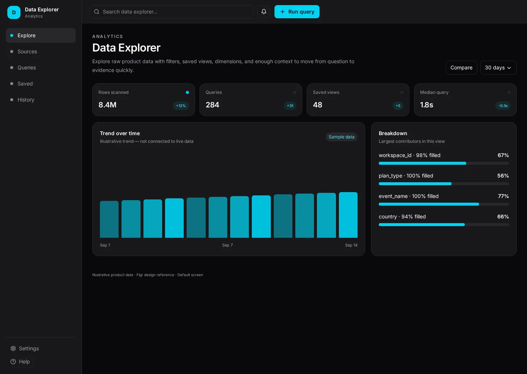Click the +5 change badge
Viewport: 527px width, 374px height.
click(398, 106)
